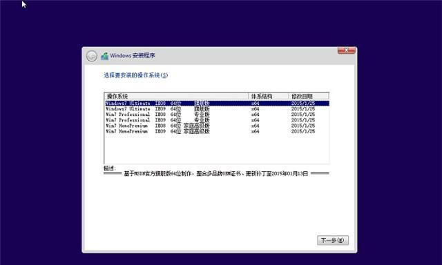Pick Win7 HomePremium IE09 家庭高级版 row
The image size is (442, 265).
coord(216,132)
